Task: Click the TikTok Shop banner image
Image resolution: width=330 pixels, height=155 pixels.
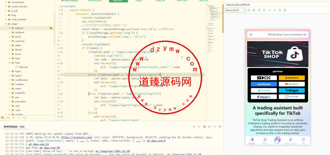Action: (x=278, y=54)
